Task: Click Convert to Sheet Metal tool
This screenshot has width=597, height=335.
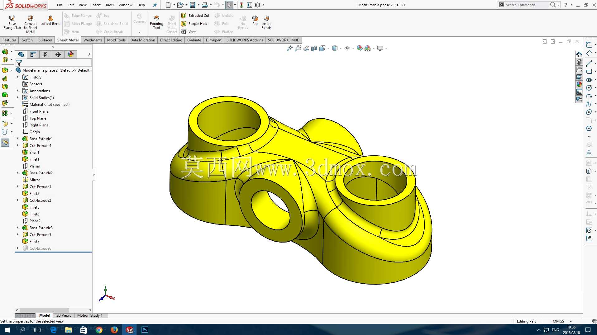Action: tap(31, 24)
